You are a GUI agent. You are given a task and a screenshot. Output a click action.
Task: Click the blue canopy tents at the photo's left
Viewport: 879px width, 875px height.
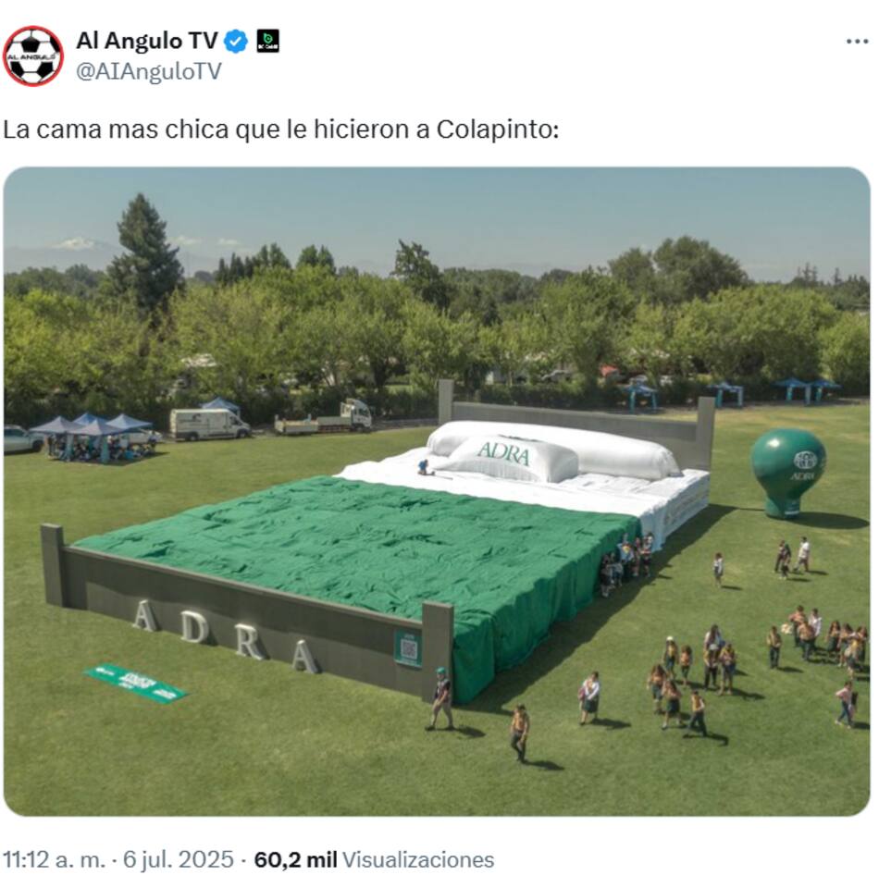tap(93, 436)
